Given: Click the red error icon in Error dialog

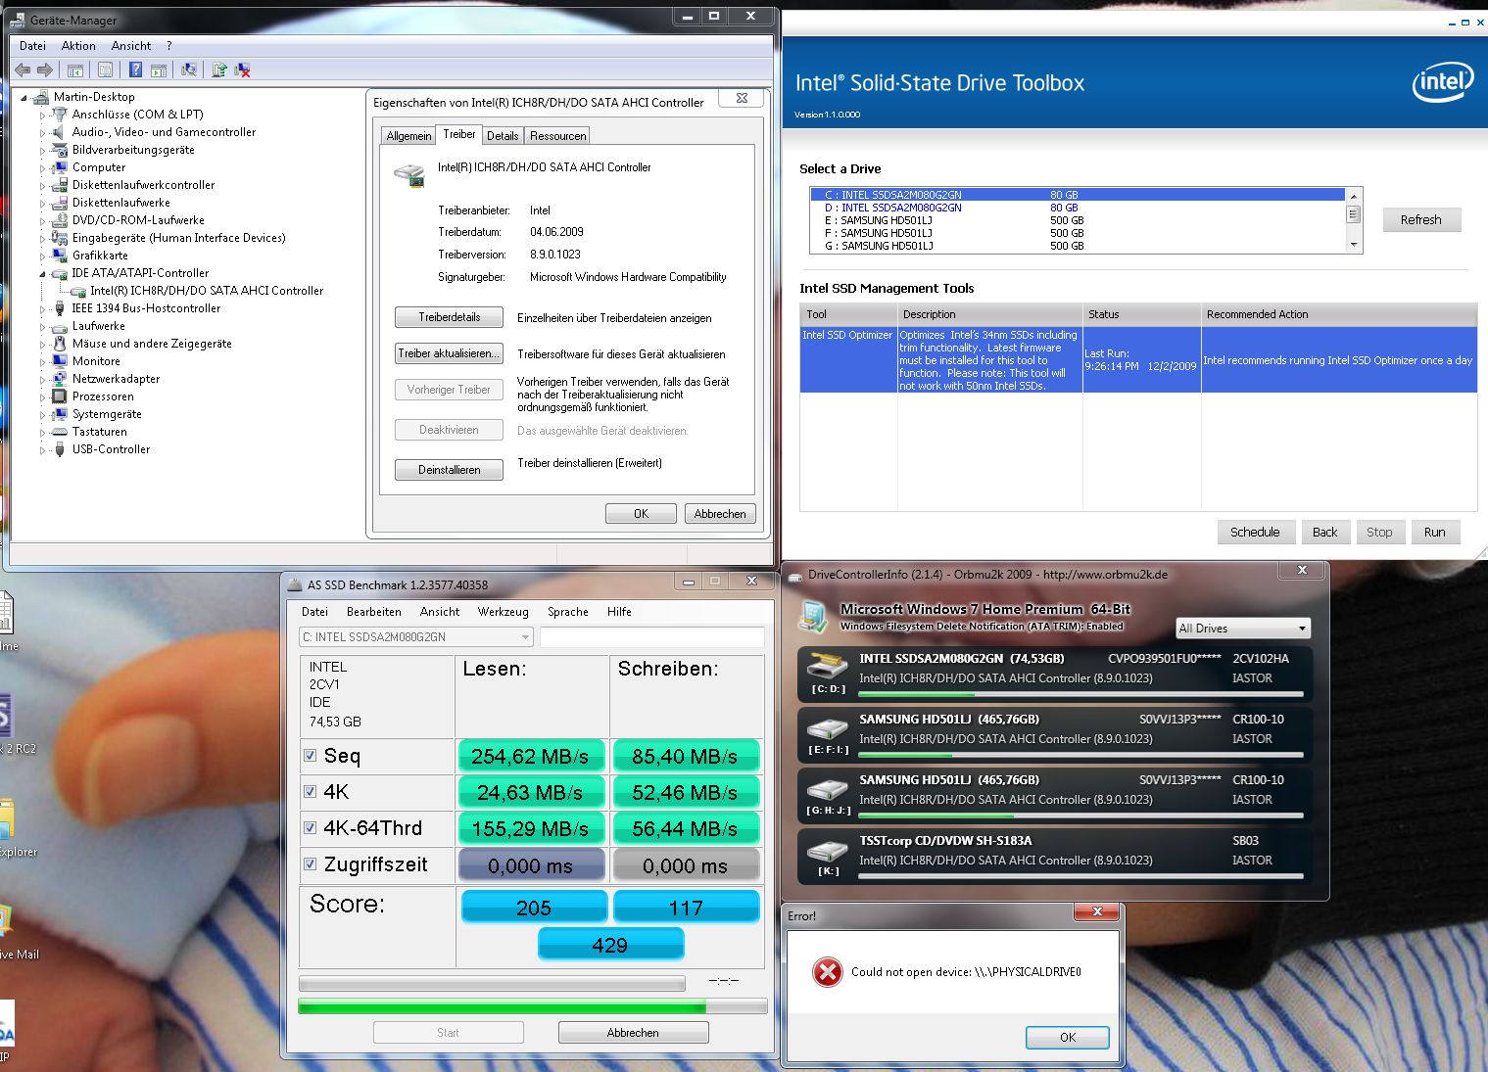Looking at the screenshot, I should pos(828,972).
